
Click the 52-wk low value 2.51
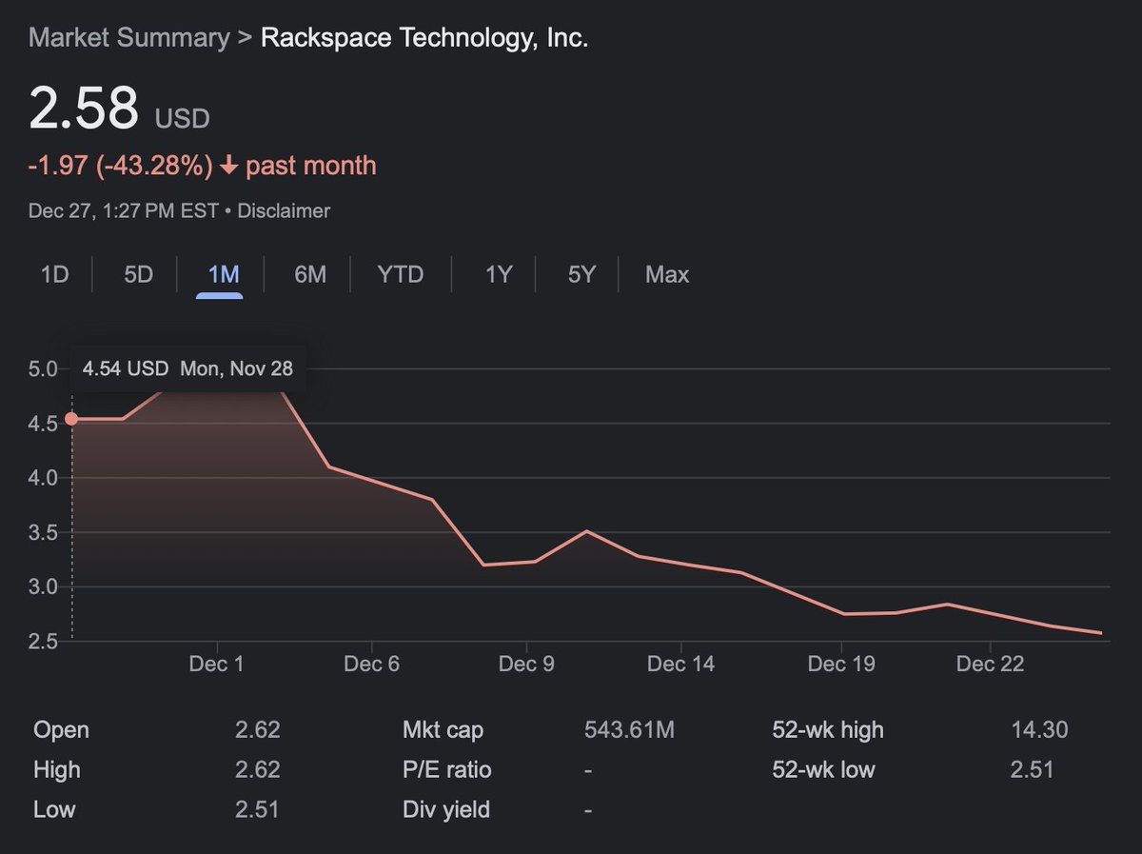[x=1033, y=770]
